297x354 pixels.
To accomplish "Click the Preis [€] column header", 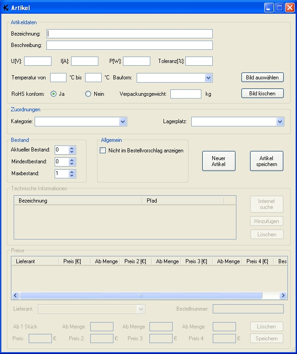I will click(x=74, y=261).
